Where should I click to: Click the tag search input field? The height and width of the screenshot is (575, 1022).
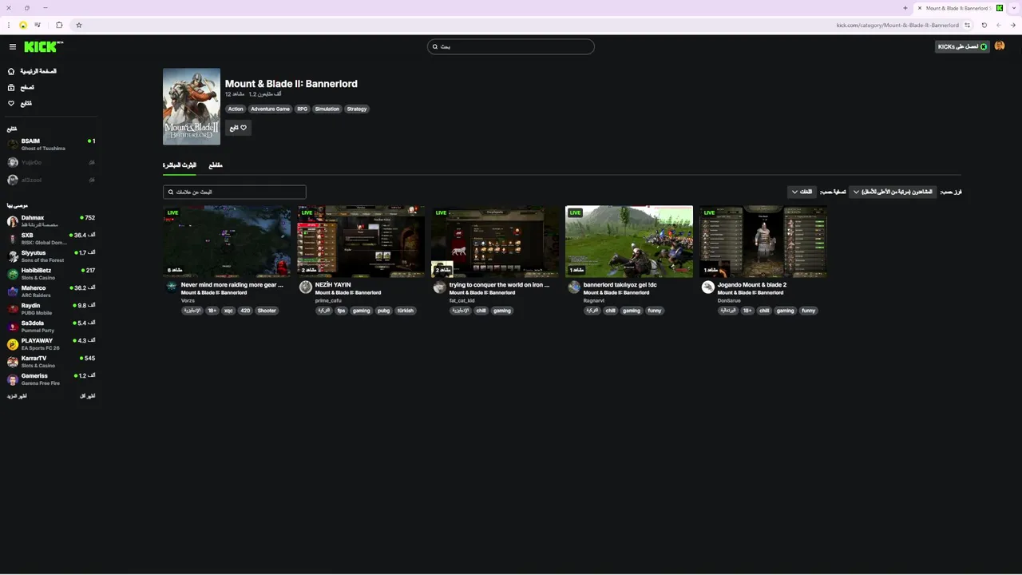click(235, 192)
